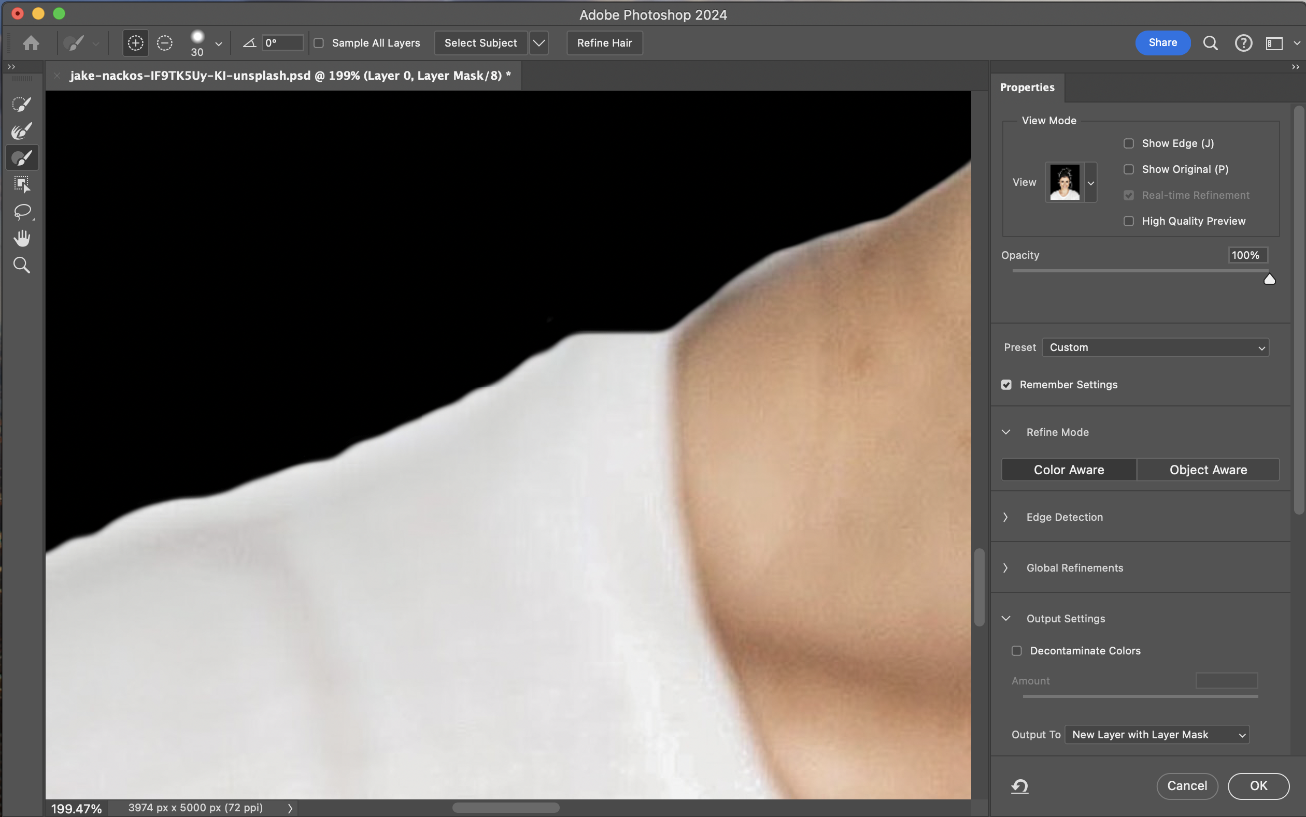Switch brush to subtract from selection mode
Viewport: 1306px width, 817px height.
(164, 42)
